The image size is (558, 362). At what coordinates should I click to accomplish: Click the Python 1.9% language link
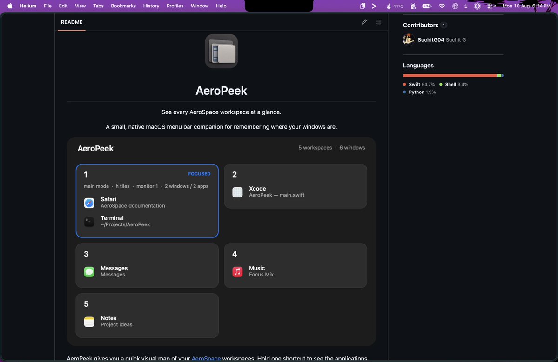coord(419,92)
